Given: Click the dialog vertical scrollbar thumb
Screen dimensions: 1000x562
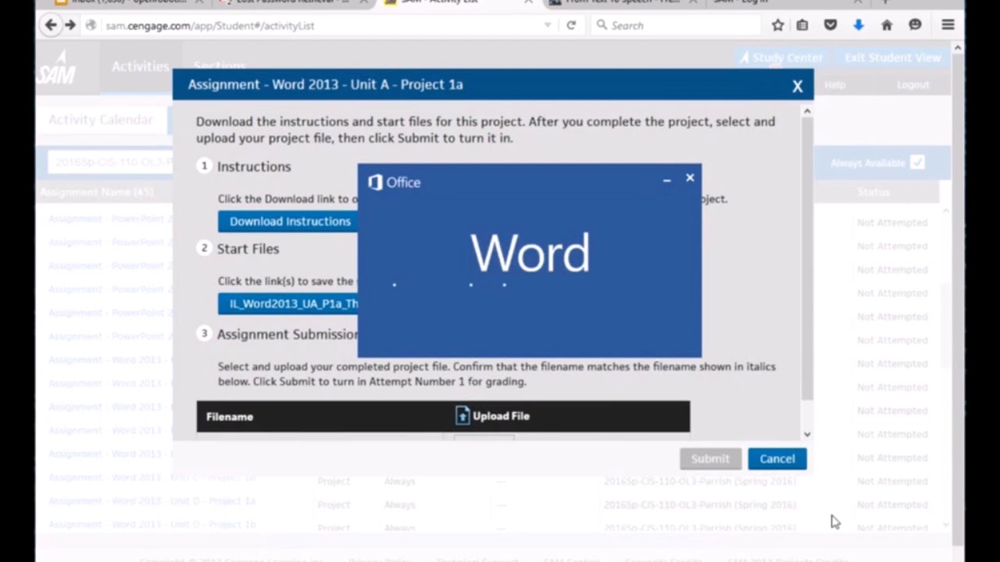Looking at the screenshot, I should click(807, 258).
